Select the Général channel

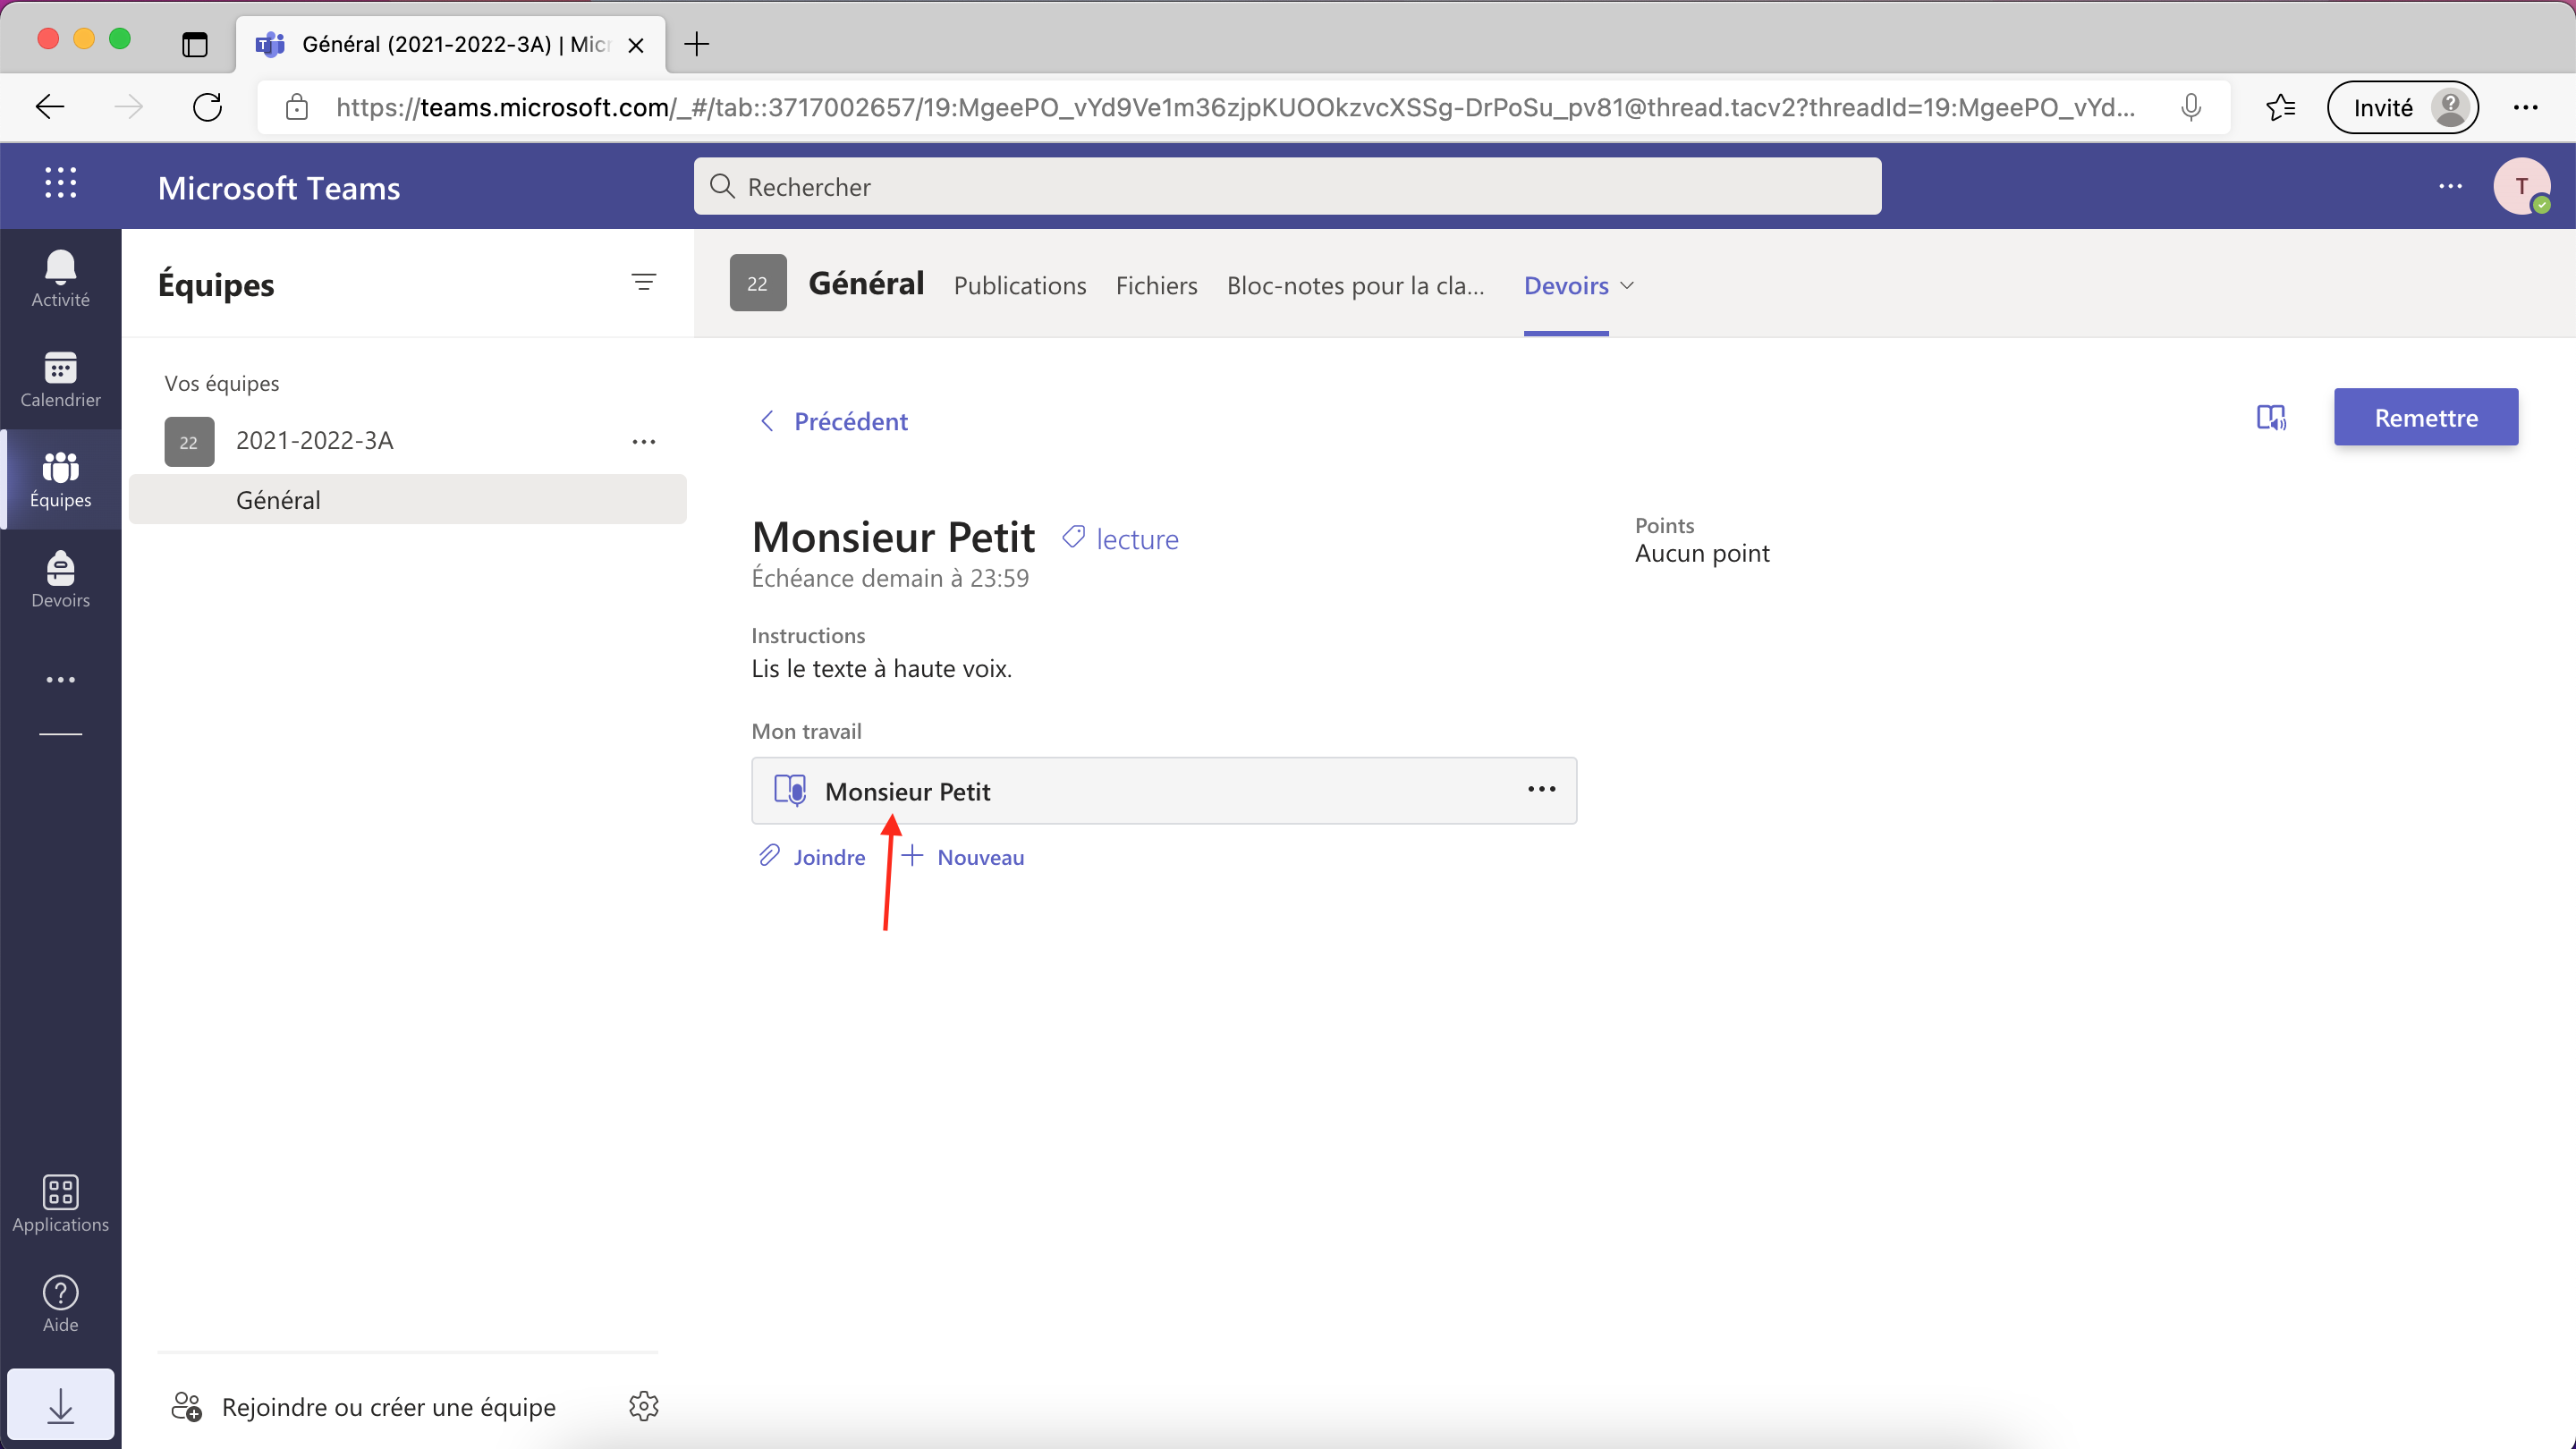pyautogui.click(x=407, y=499)
